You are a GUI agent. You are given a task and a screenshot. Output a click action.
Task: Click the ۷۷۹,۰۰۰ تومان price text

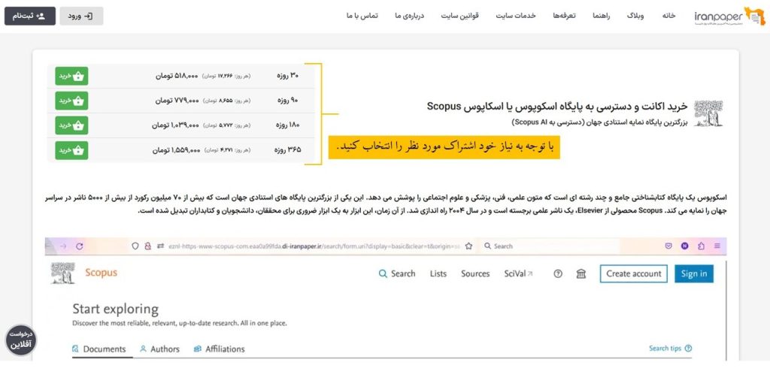click(177, 101)
